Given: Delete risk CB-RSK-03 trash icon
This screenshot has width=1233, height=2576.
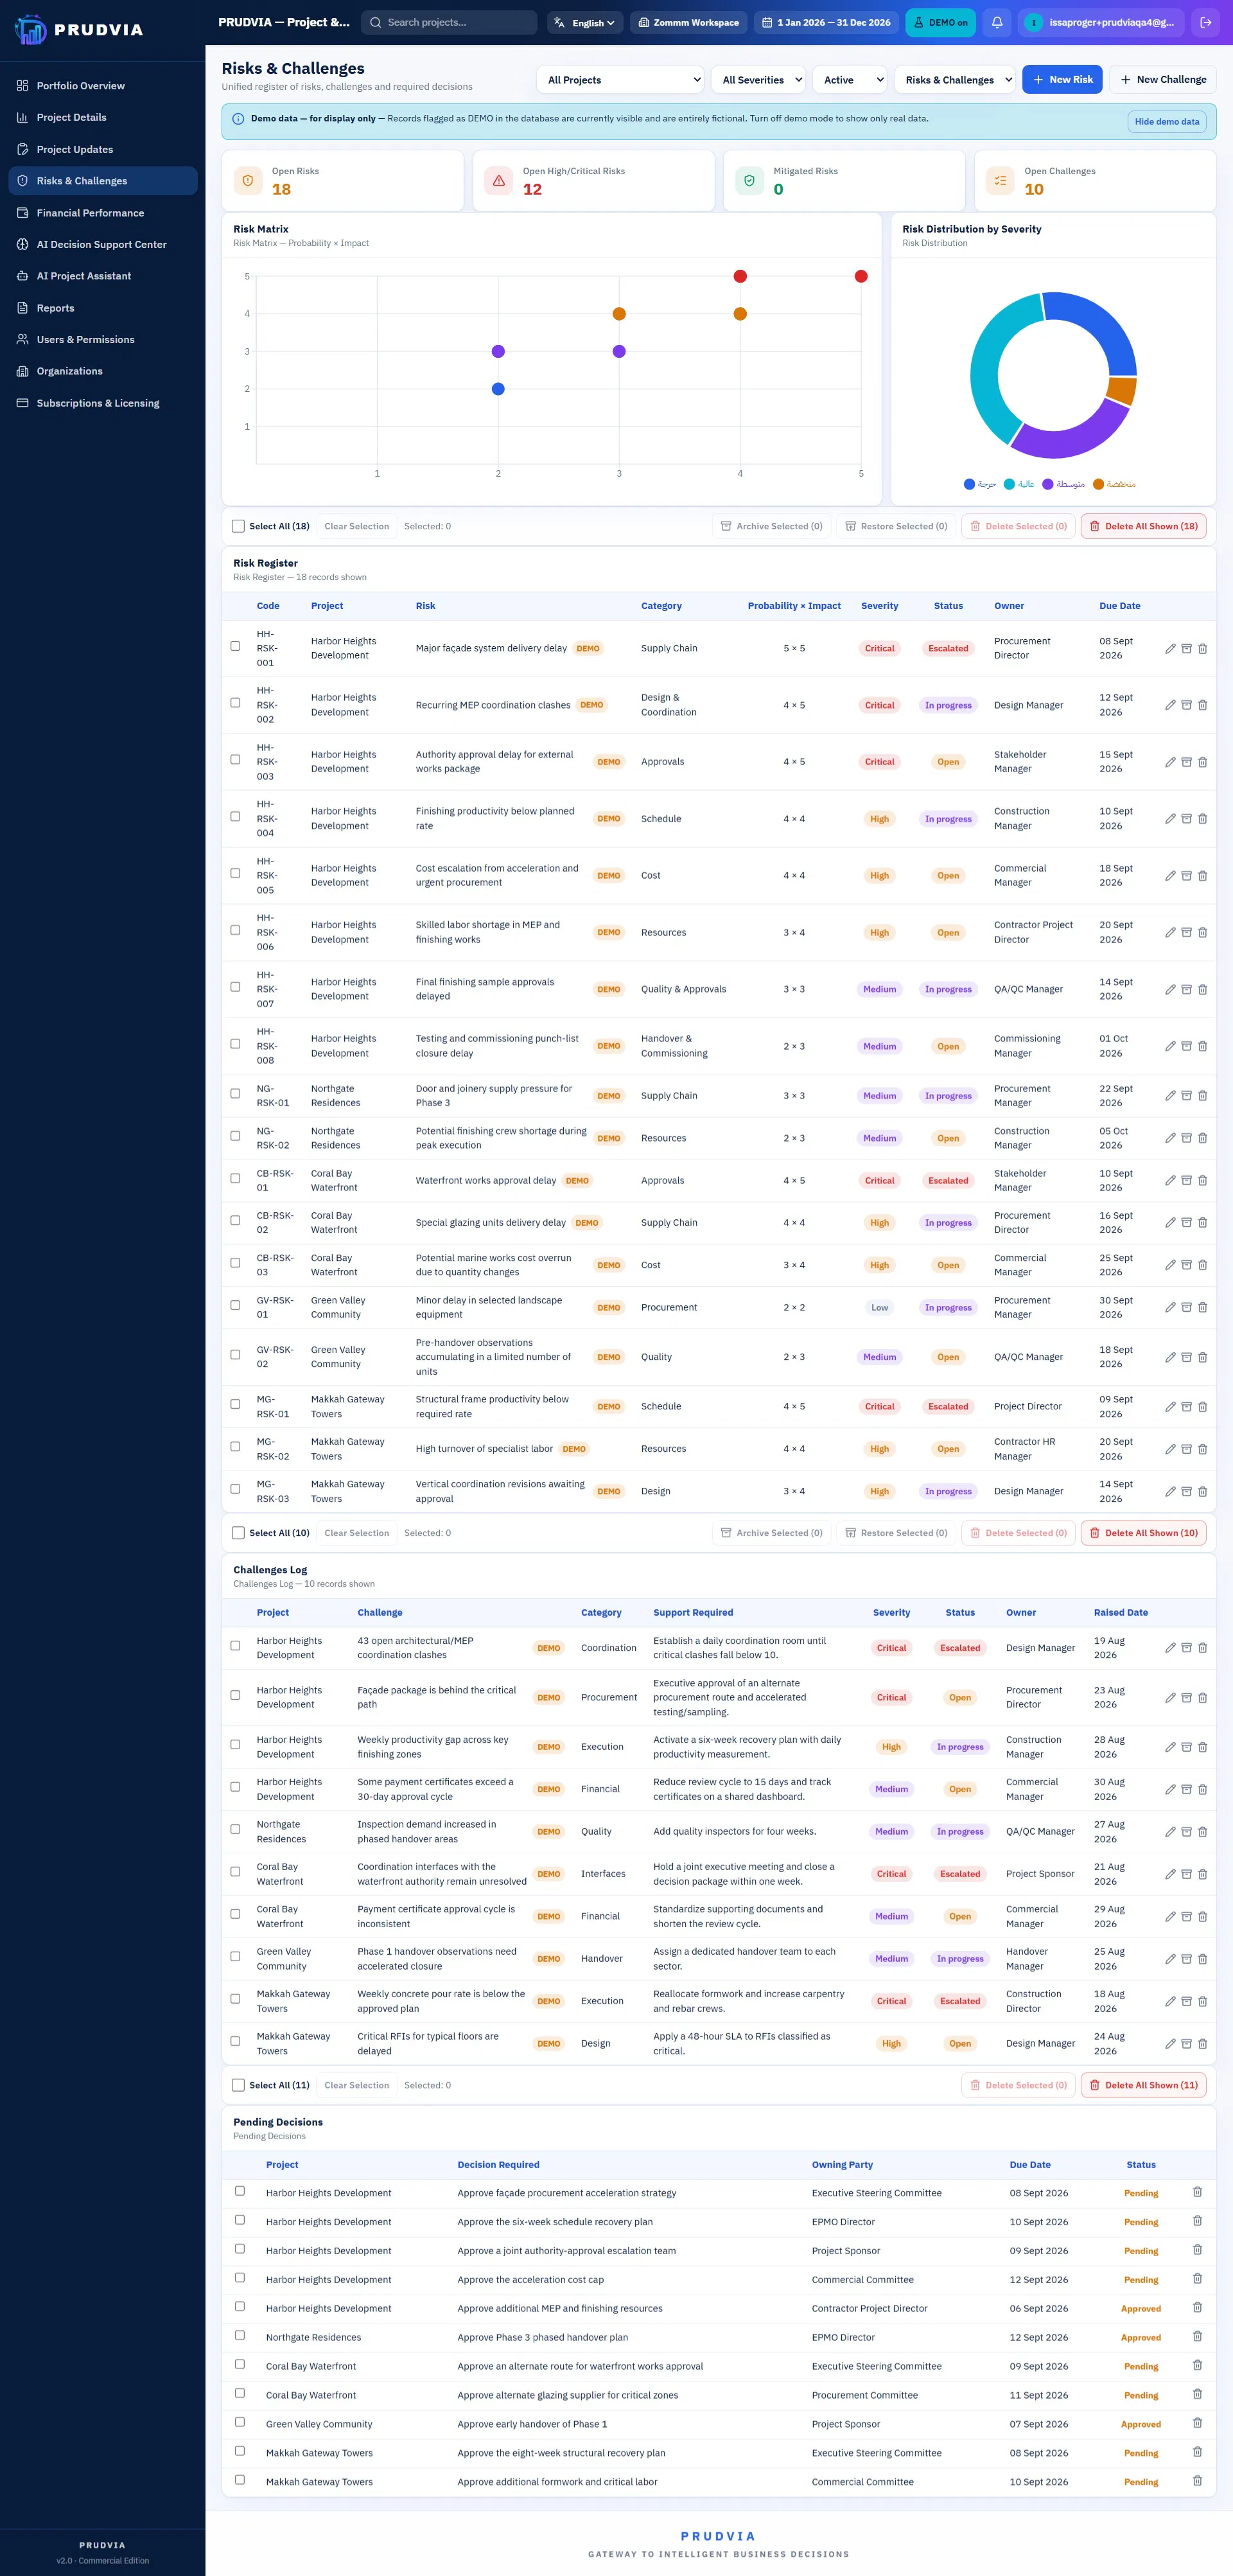Looking at the screenshot, I should tap(1202, 1265).
